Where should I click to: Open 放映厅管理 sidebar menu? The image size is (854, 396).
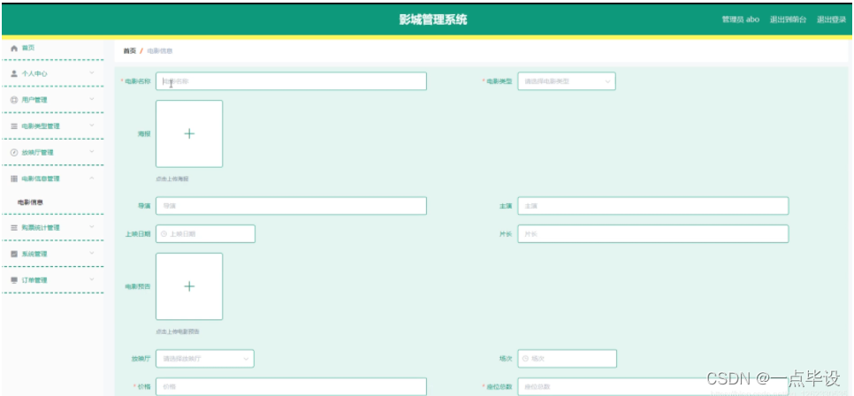tap(53, 153)
